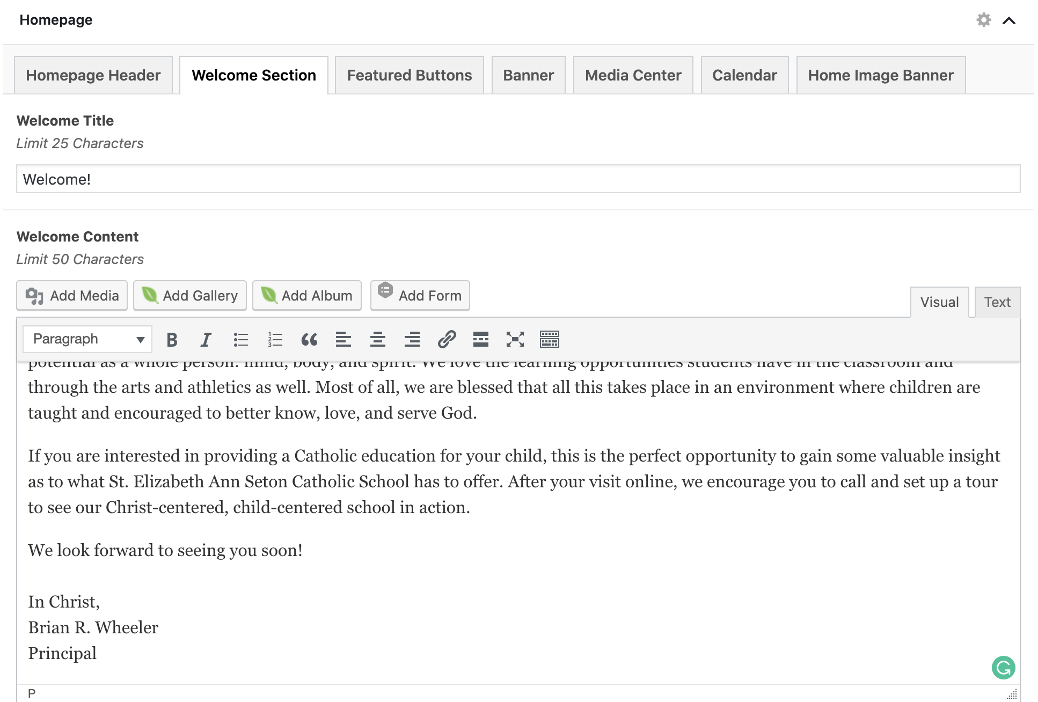Toggle the toolbar kitchen sink
1038x702 pixels.
(x=549, y=339)
